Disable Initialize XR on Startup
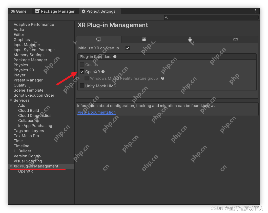The width and height of the screenshot is (268, 213). coord(128,48)
